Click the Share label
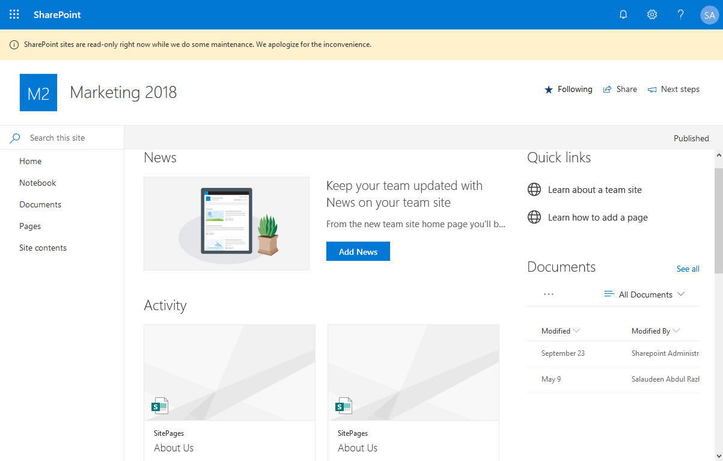Viewport: 723px width, 461px height. [x=627, y=90]
